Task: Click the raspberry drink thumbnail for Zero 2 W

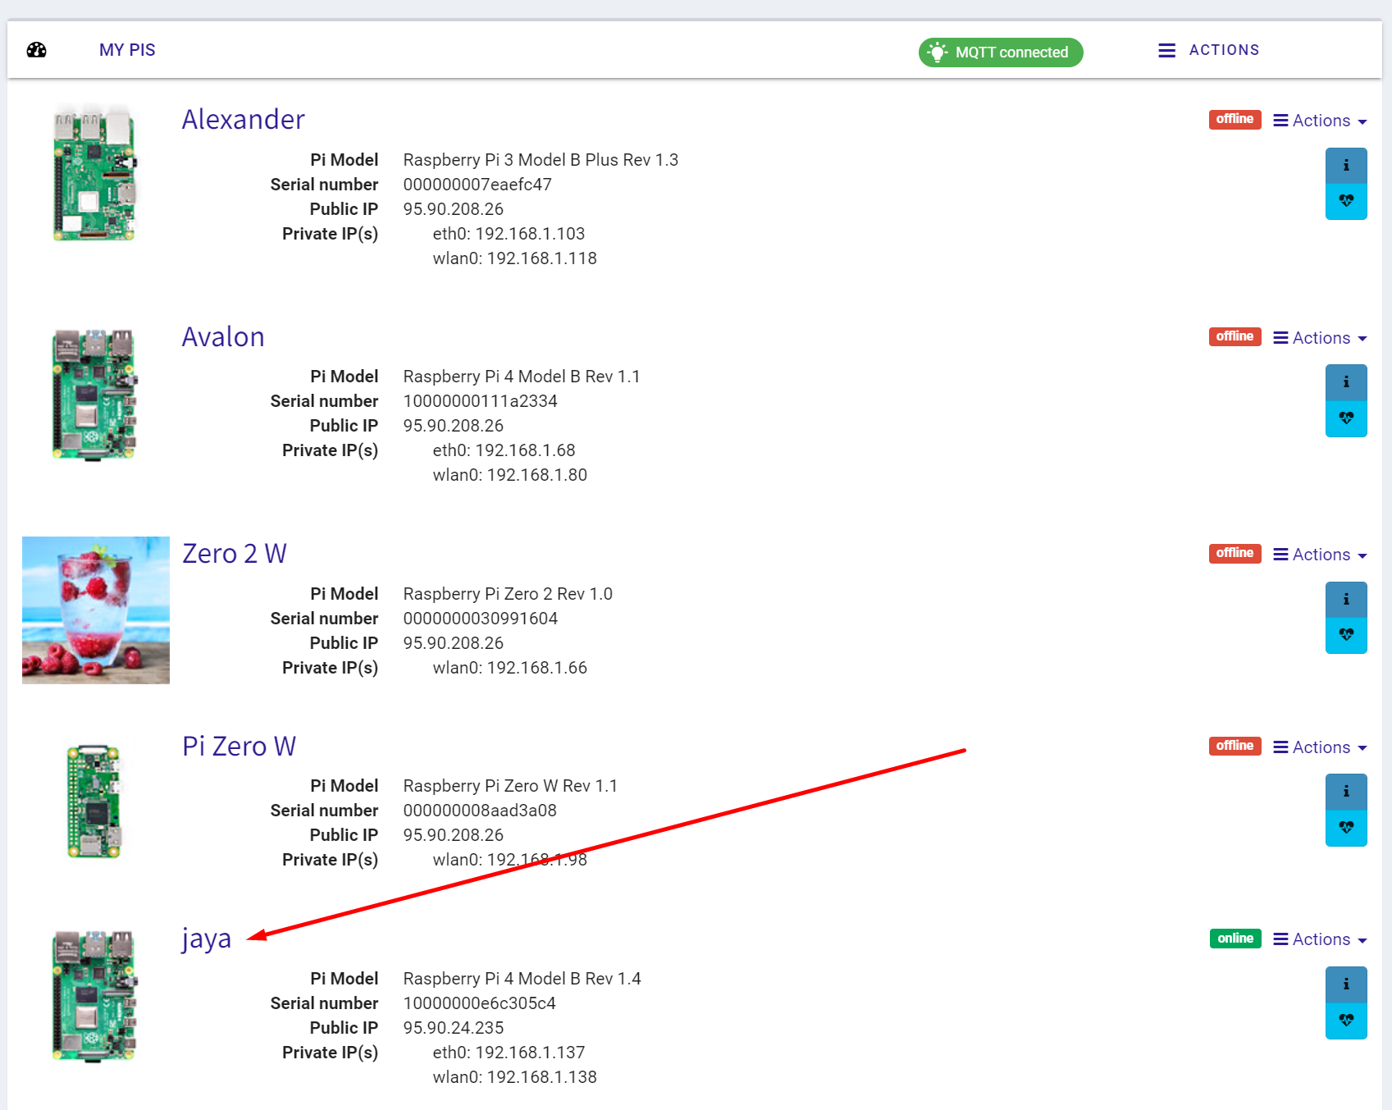Action: 95,610
